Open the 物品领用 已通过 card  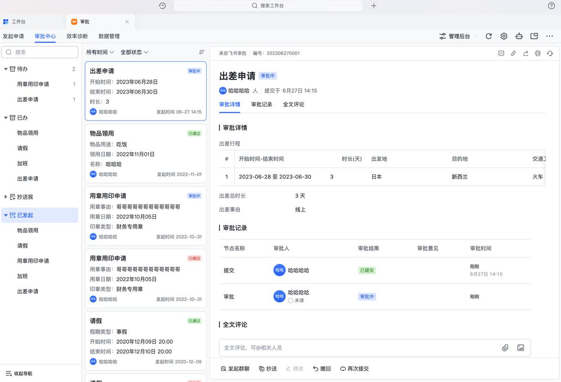tap(145, 154)
